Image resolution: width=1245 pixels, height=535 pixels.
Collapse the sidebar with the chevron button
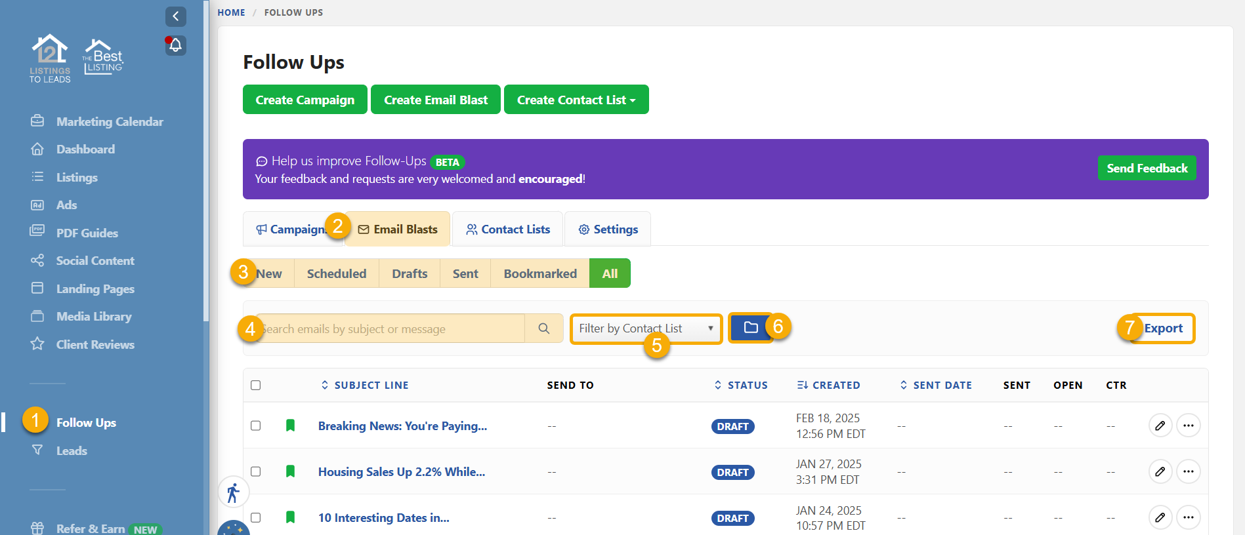pos(175,16)
